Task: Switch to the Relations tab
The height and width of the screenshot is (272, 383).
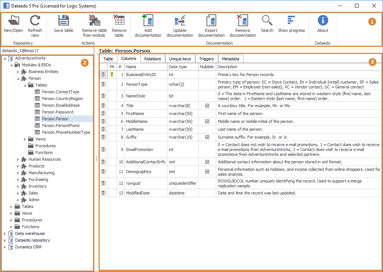Action: (x=153, y=59)
